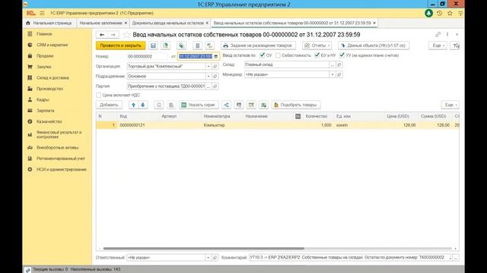The image size is (487, 273).
Task: Click the horizontal table scrollbar
Action: (204, 248)
